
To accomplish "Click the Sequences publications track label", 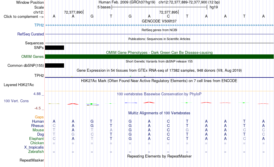I will pos(34,43).
